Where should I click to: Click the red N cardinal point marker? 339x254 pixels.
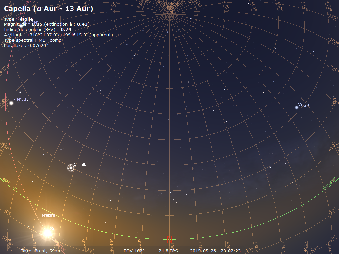pyautogui.click(x=169, y=239)
